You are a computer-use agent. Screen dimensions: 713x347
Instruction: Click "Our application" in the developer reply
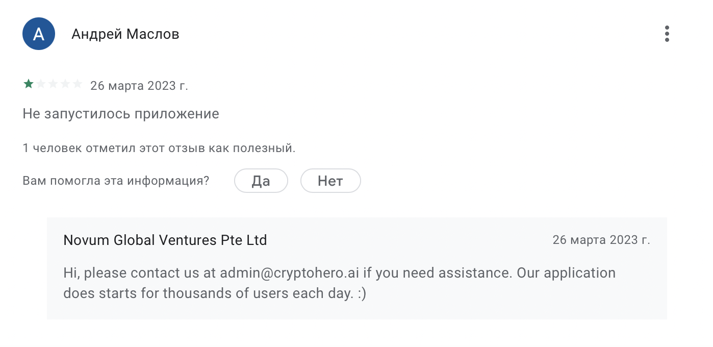click(x=566, y=272)
